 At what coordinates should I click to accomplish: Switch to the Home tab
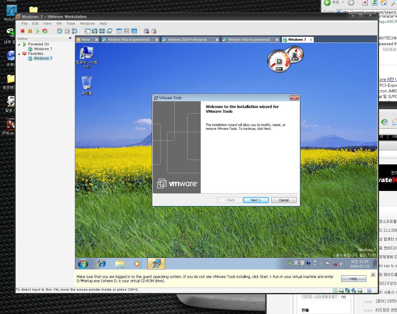click(x=86, y=40)
